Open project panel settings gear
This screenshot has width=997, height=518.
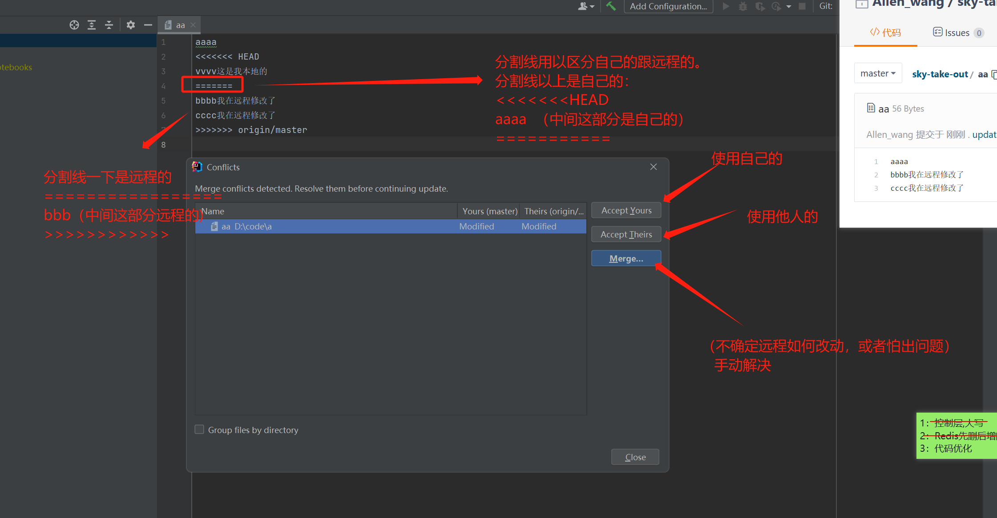(x=130, y=25)
